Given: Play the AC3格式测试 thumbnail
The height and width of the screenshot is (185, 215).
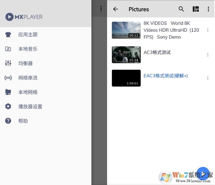Looking at the screenshot, I should pyautogui.click(x=126, y=55).
